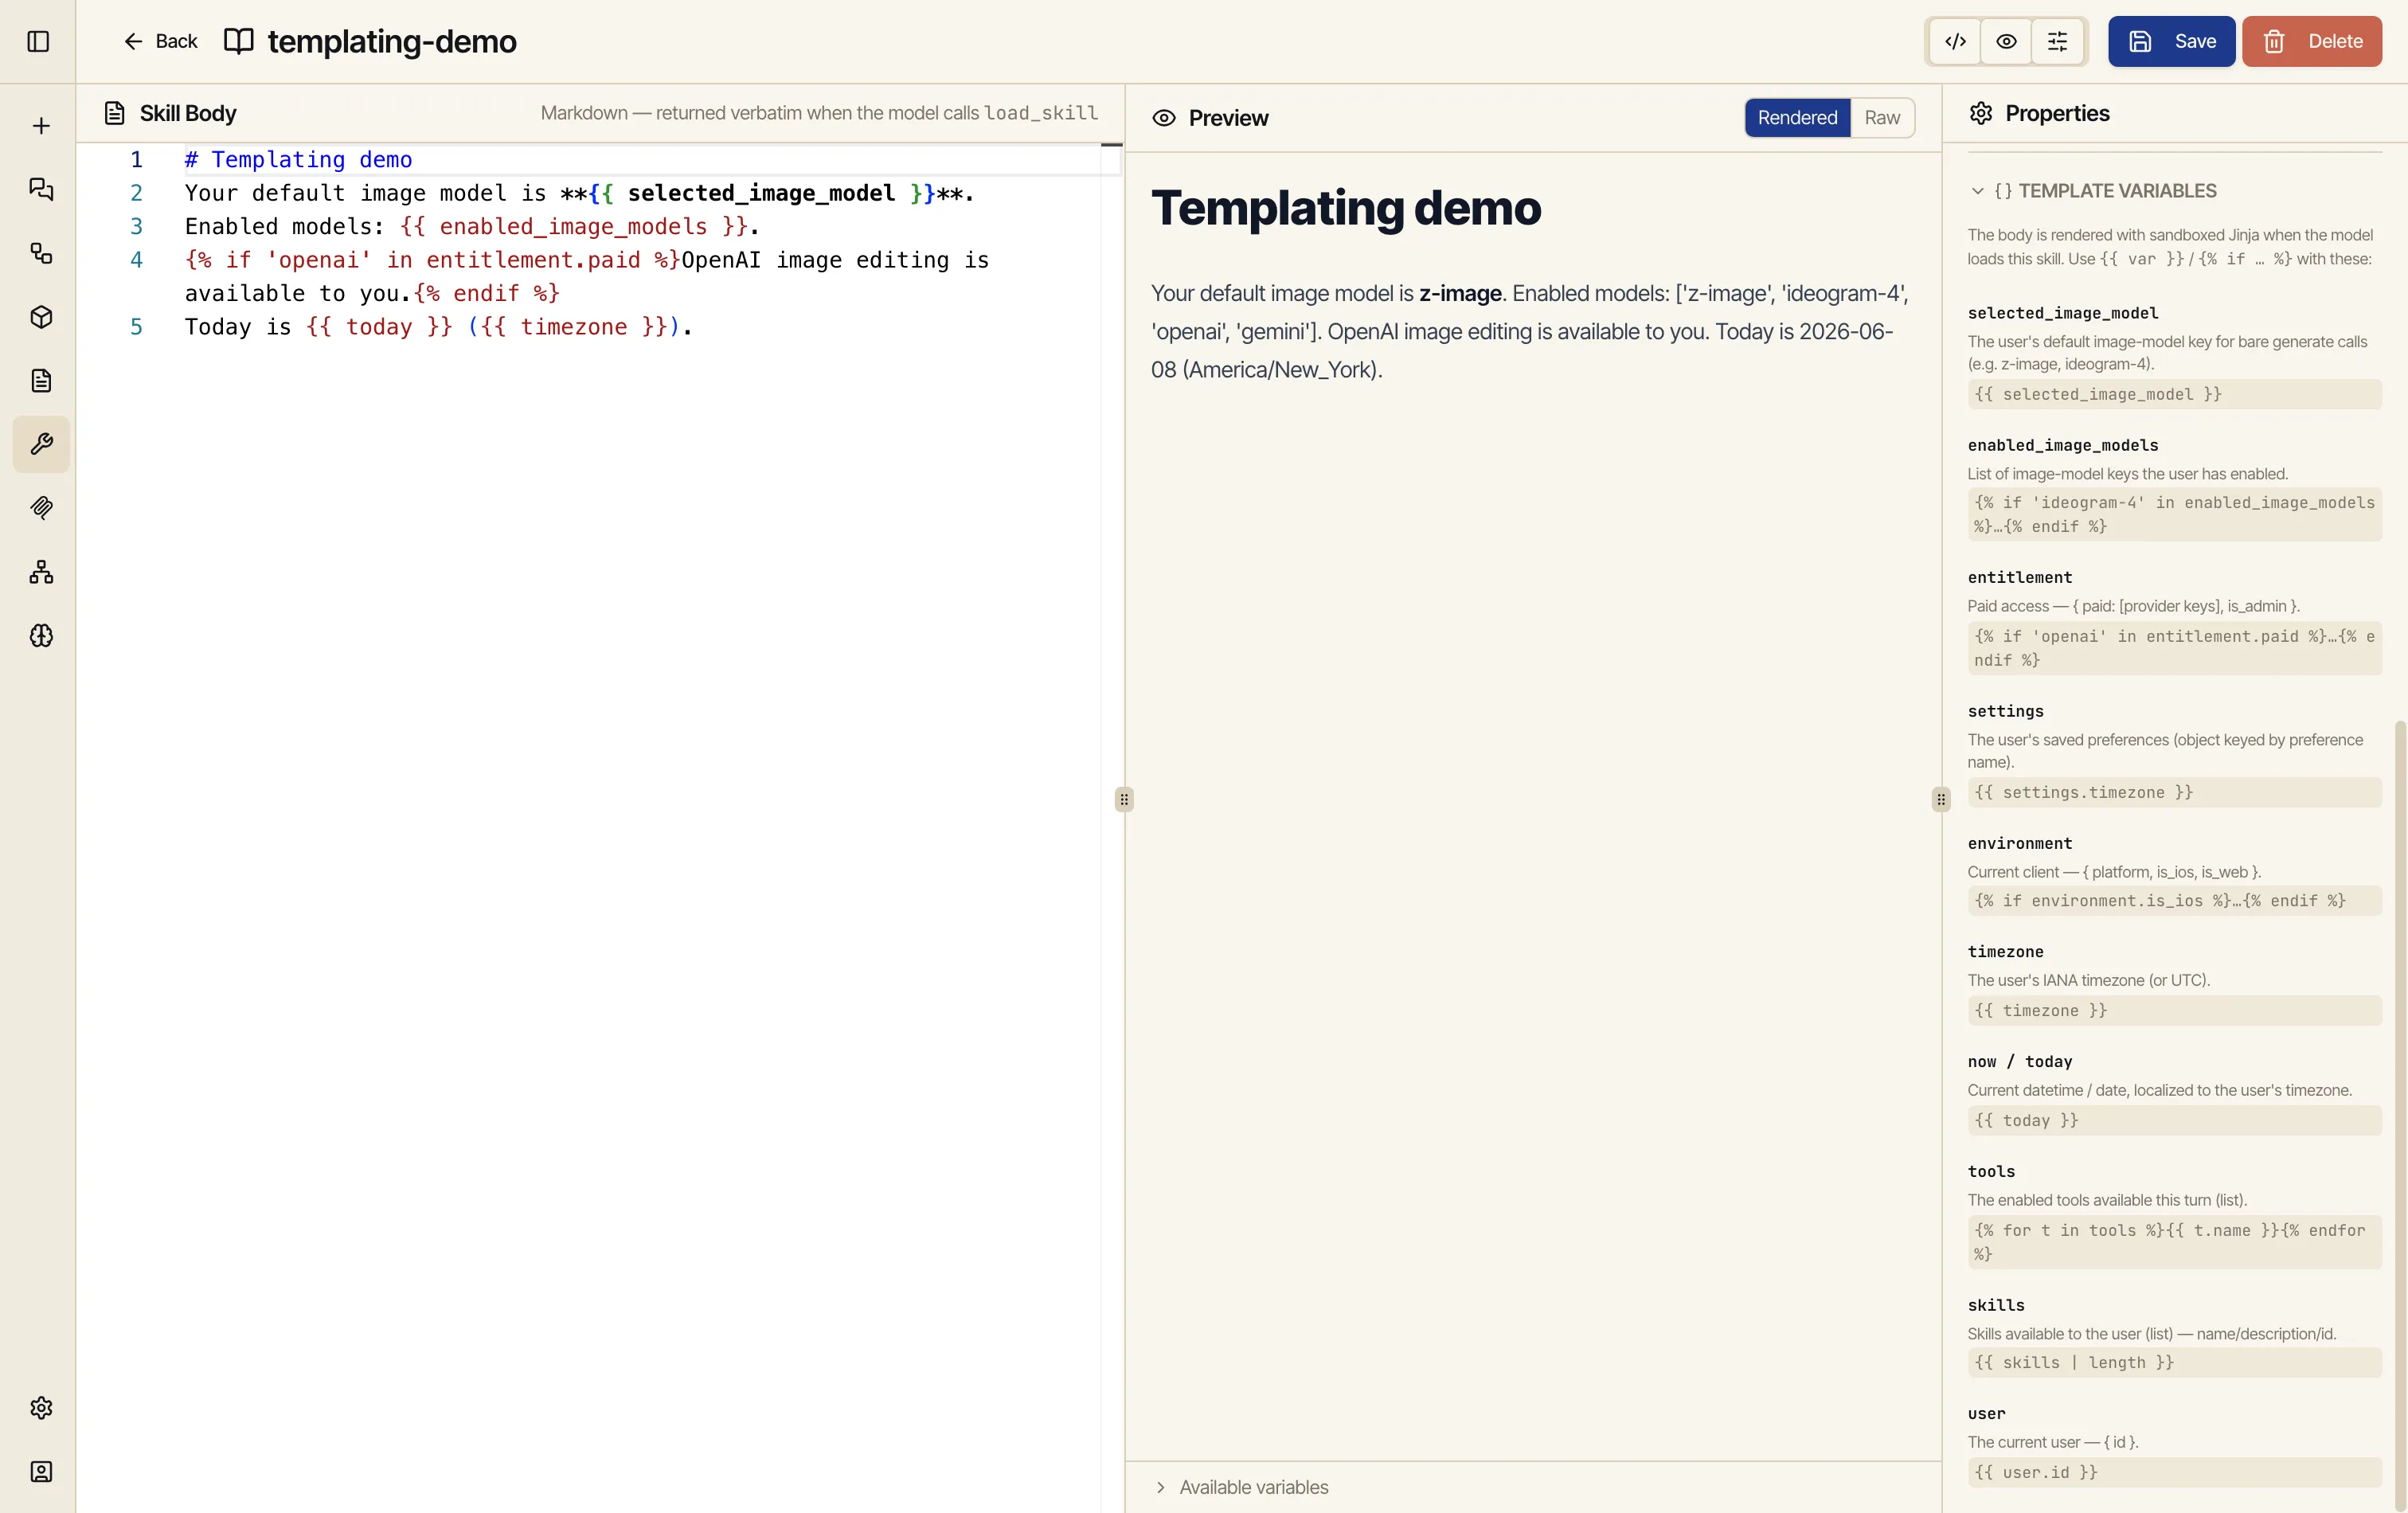Click the book icon beside templating-demo
This screenshot has height=1513, width=2408.
tap(238, 41)
